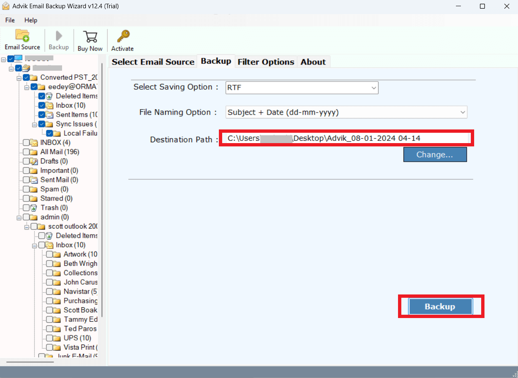518x378 pixels.
Task: Click the Sync Issues folder icon
Action: (x=49, y=124)
